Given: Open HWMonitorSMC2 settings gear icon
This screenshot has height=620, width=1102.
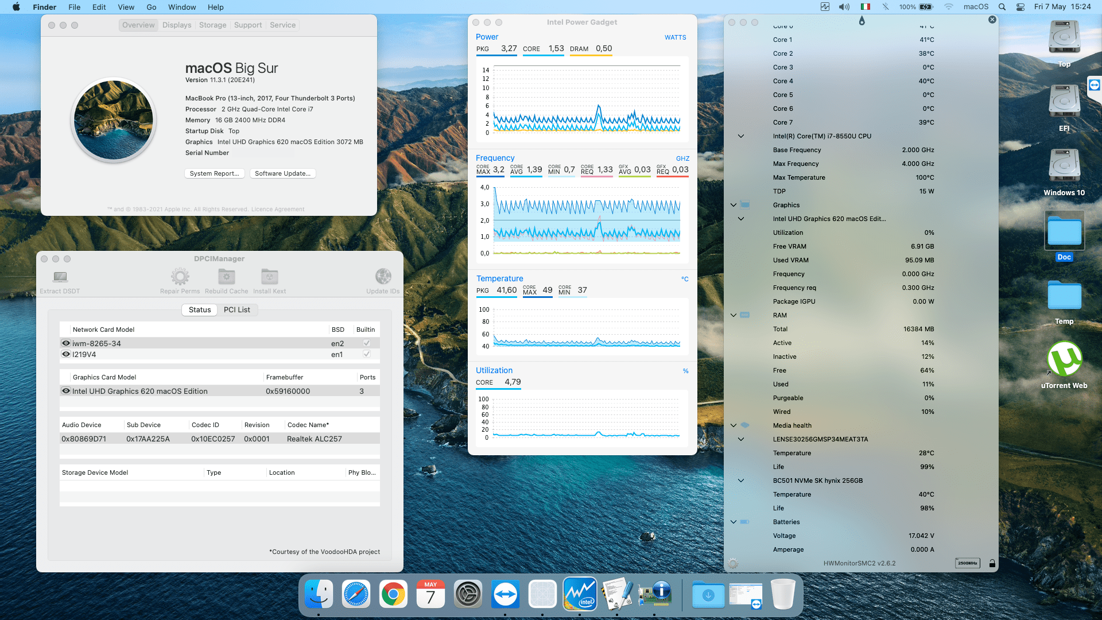Looking at the screenshot, I should click(x=733, y=563).
